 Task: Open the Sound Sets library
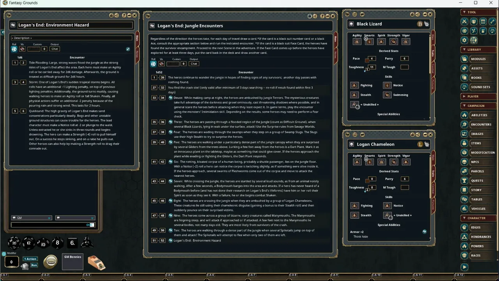tap(479, 87)
